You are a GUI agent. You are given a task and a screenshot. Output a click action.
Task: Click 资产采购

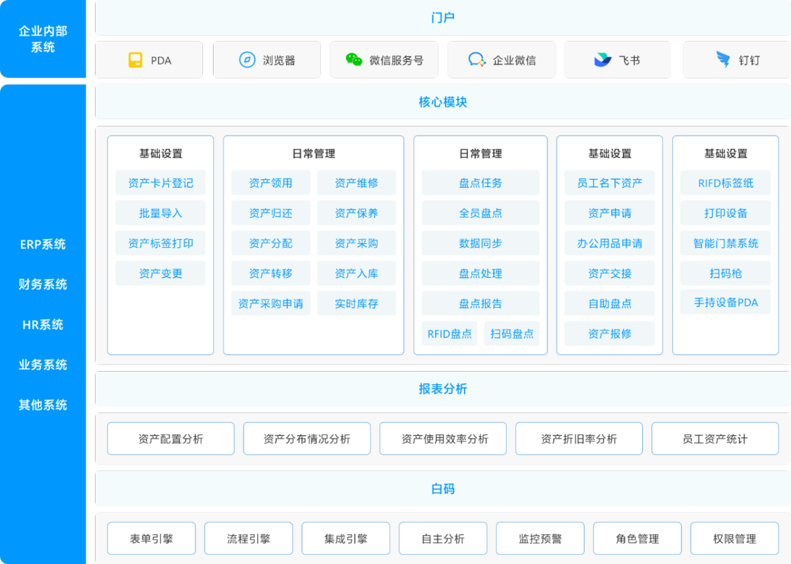coord(357,243)
